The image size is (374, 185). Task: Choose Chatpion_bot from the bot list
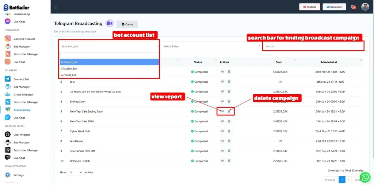point(109,68)
